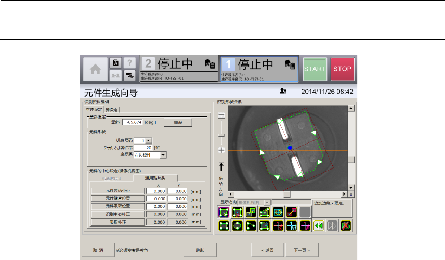Click the 取消 cancel button
The width and height of the screenshot is (445, 260).
(x=98, y=250)
